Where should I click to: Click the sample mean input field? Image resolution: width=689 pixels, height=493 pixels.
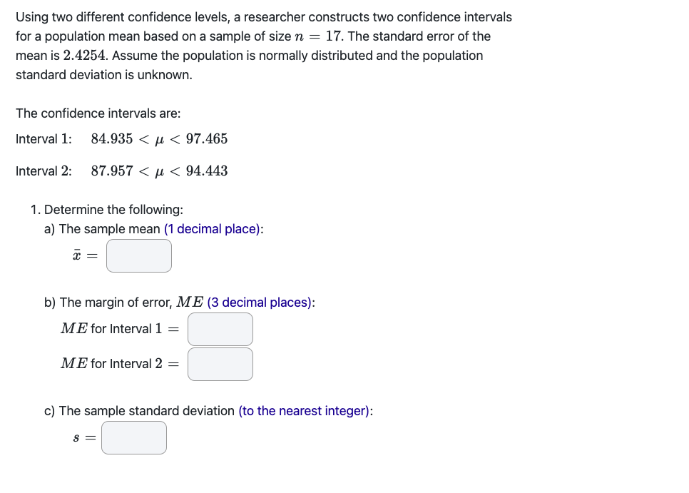(x=138, y=255)
